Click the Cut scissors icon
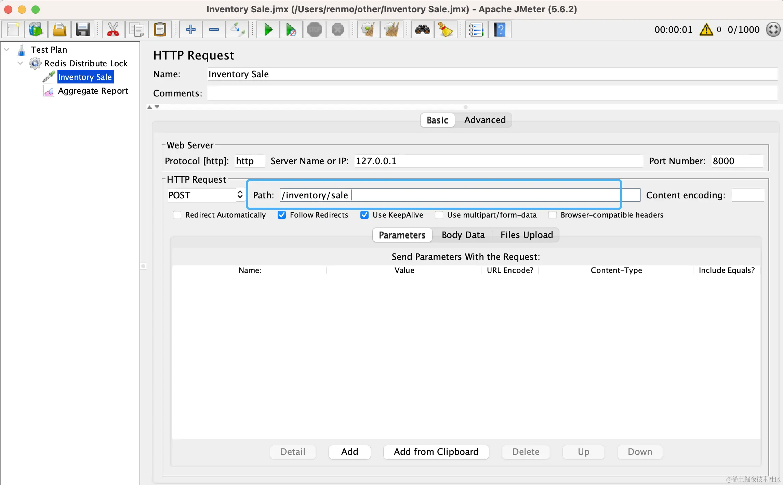This screenshot has height=485, width=783. [x=113, y=30]
